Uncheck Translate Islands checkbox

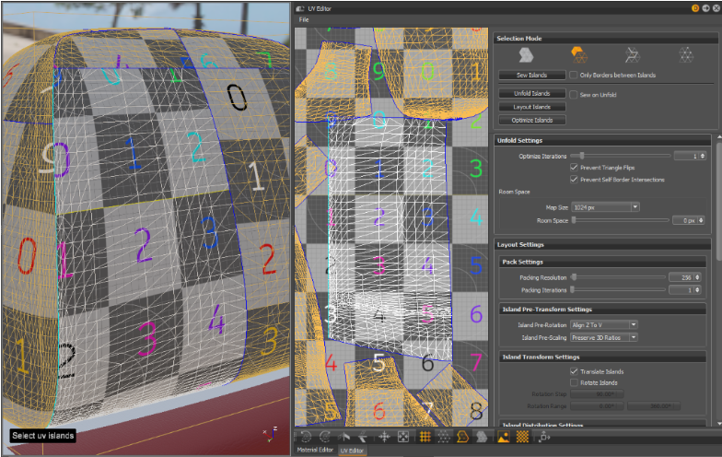click(x=575, y=371)
